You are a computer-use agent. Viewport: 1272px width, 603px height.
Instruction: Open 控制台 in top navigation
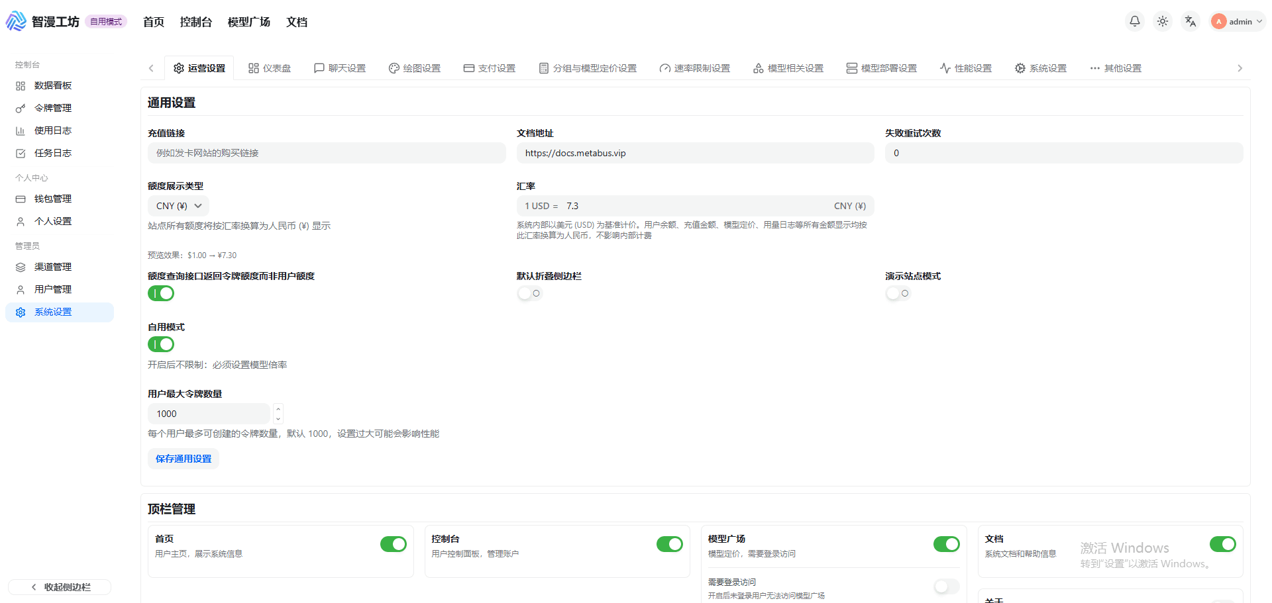coord(196,22)
